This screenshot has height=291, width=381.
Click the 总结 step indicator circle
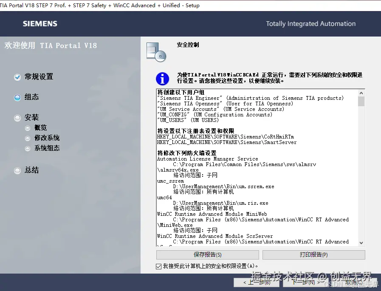tap(17, 170)
